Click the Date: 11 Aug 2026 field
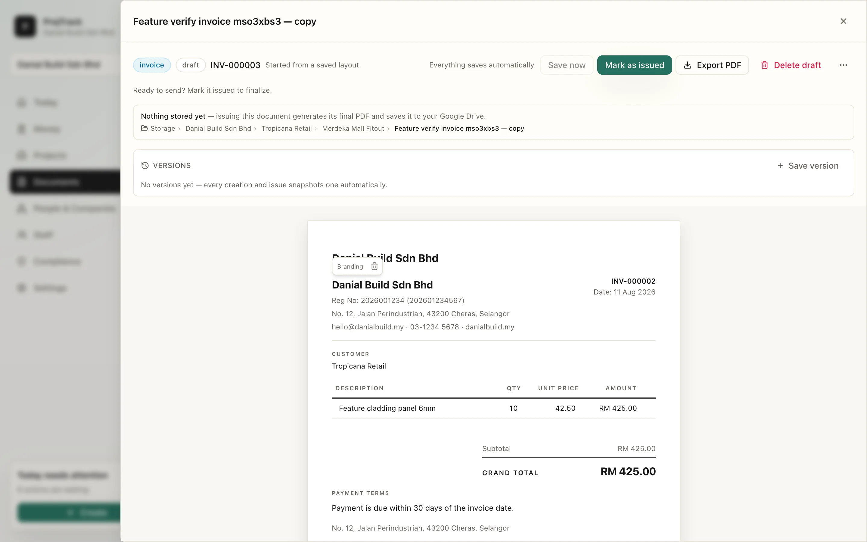This screenshot has height=542, width=867. 624,292
